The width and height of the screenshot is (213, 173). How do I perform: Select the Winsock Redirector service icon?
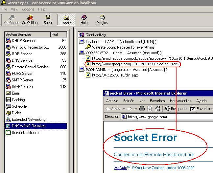click(8, 47)
